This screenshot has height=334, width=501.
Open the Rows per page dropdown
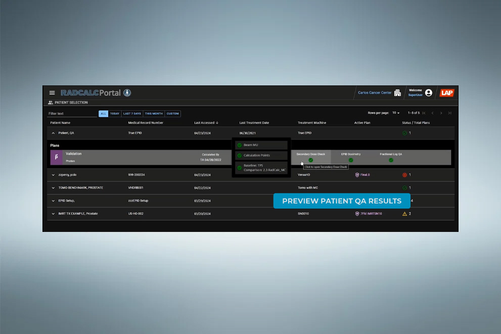[x=395, y=113]
